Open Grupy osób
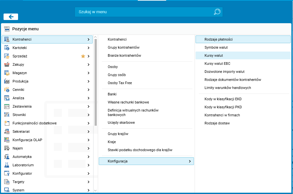 click(116, 75)
